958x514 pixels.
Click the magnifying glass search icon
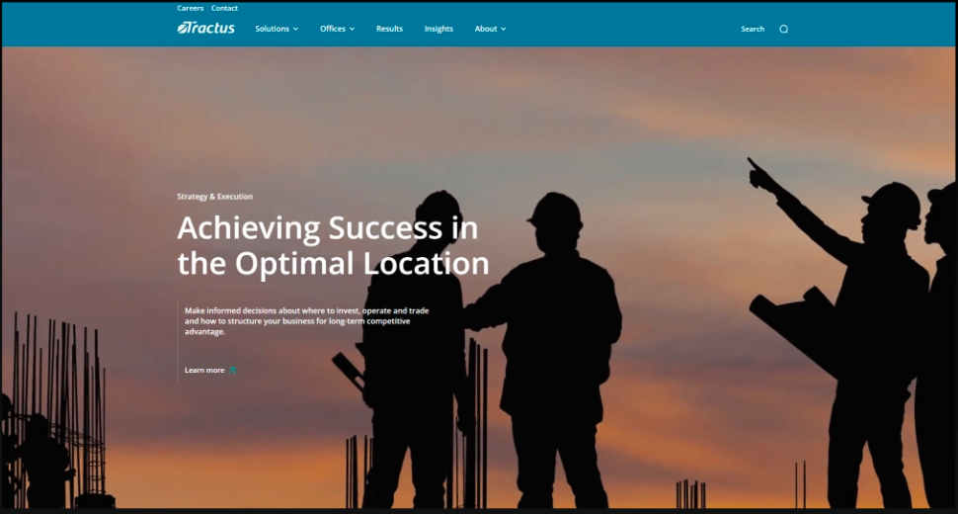pyautogui.click(x=783, y=29)
